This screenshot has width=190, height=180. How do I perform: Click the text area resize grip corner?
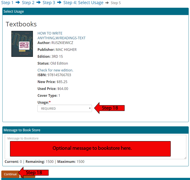click(185, 158)
